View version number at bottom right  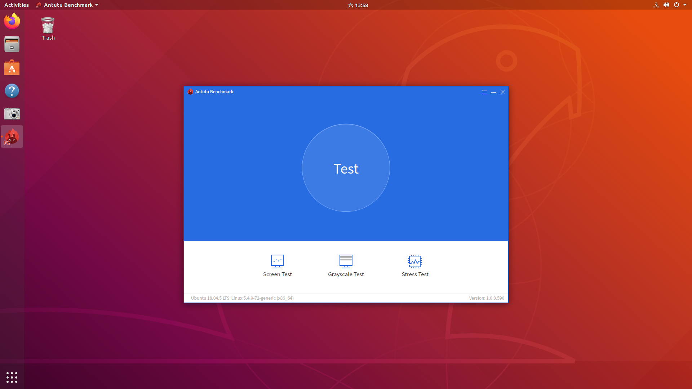tap(487, 298)
